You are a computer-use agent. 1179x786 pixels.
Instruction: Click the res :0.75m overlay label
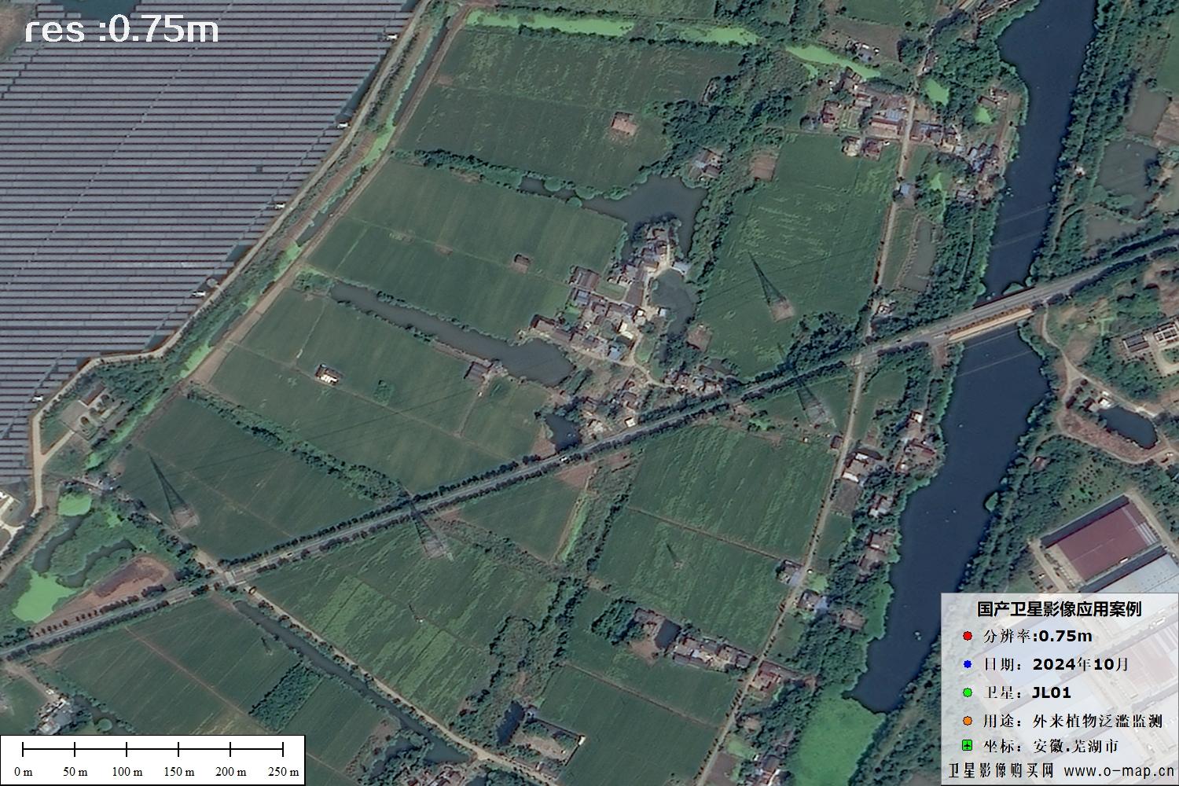point(122,30)
